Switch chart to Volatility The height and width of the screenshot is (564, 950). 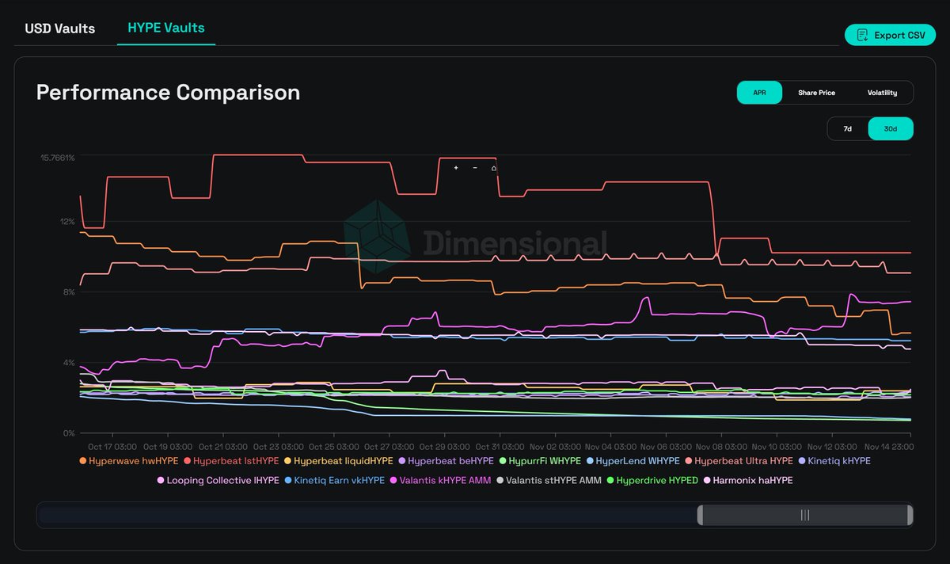coord(882,93)
